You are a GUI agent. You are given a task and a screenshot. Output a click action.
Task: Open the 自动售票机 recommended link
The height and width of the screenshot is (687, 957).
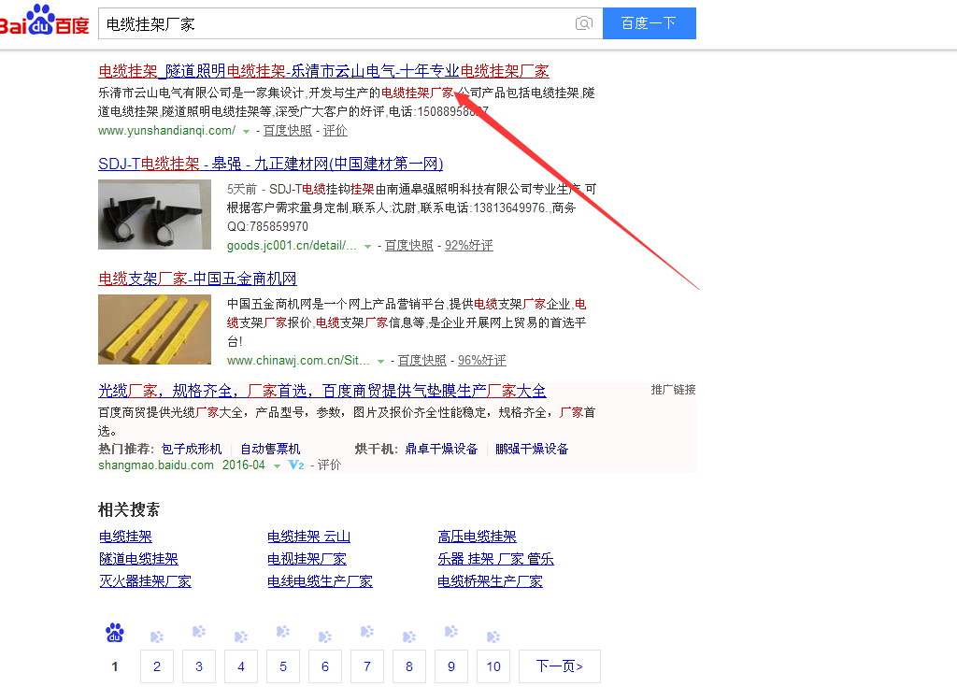point(270,449)
